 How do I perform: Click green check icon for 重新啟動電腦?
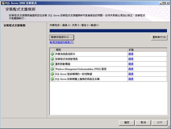click(x=52, y=64)
